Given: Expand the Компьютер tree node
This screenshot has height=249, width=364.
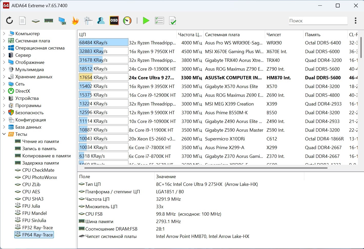Looking at the screenshot, I should pos(4,34).
